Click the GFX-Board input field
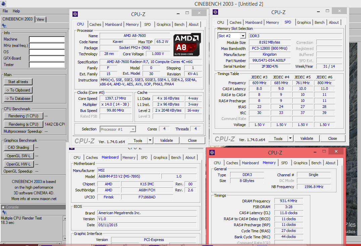 click(47, 58)
